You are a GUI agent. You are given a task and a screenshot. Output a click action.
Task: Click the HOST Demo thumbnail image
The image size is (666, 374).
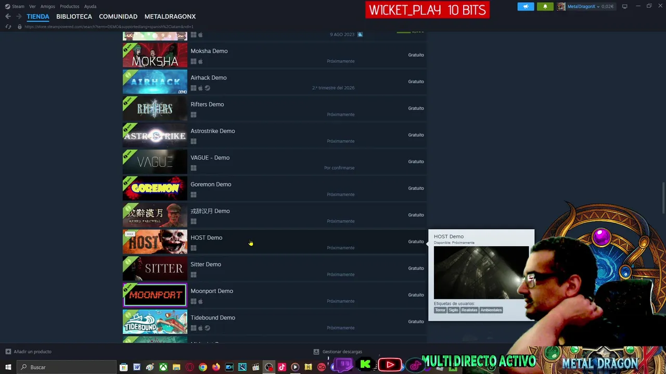tap(155, 242)
